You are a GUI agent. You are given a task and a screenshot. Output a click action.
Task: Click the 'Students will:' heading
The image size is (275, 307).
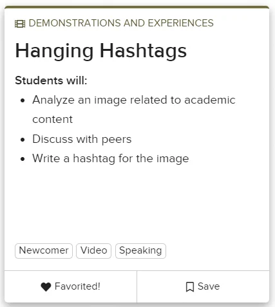[x=51, y=80]
